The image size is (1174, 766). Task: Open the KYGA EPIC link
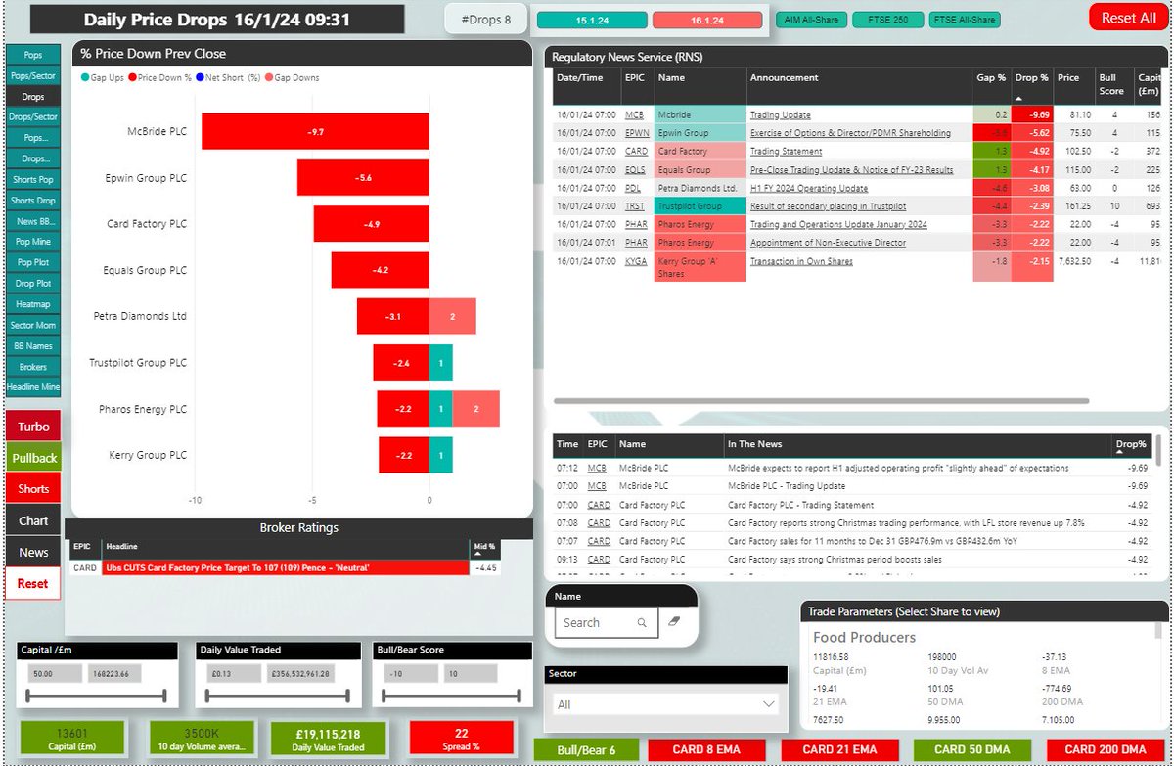tap(636, 261)
